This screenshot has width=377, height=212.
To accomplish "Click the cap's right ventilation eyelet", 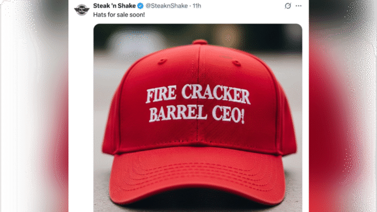I will [x=237, y=63].
